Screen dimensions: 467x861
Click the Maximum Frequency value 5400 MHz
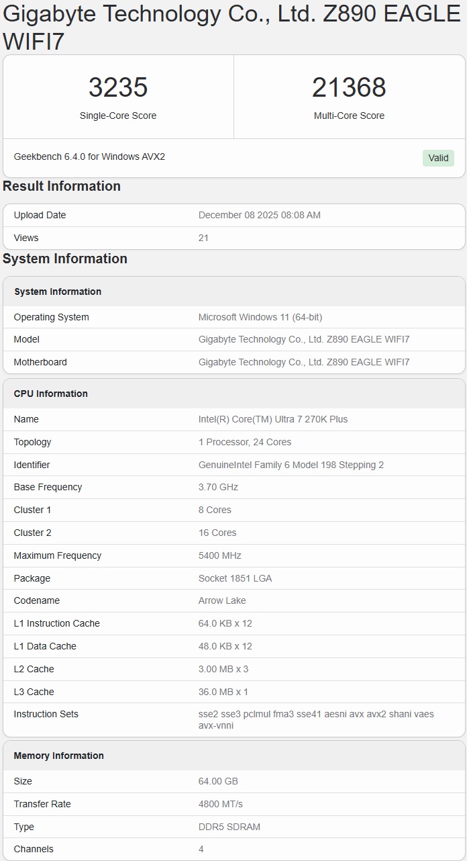pyautogui.click(x=220, y=555)
